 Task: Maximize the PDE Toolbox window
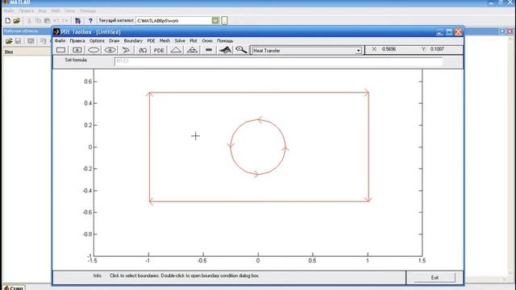tap(449, 32)
